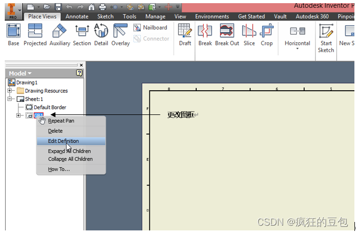The height and width of the screenshot is (232, 356).
Task: Open the Horizontal alignment dropdown
Action: pos(297,49)
